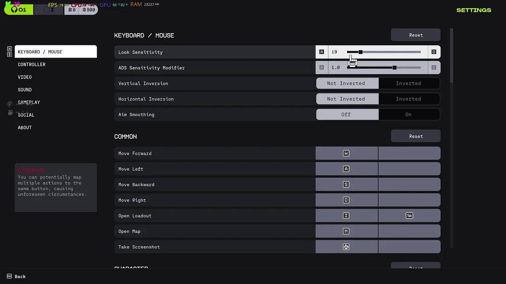This screenshot has height=284, width=506.
Task: Click the M key icon for Open Map
Action: [346, 231]
